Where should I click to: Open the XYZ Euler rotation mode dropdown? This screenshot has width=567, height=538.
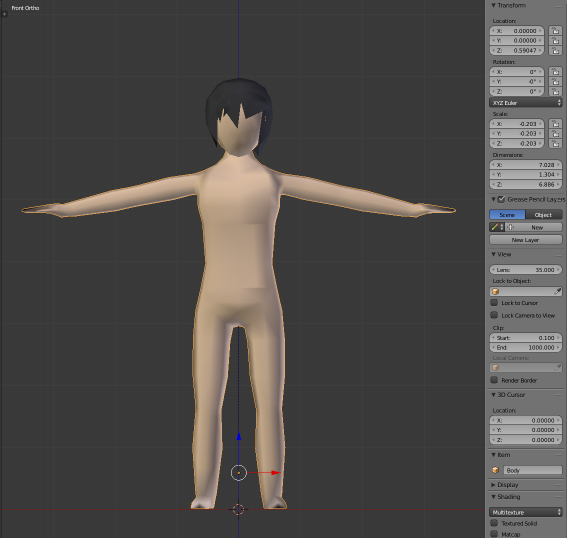(x=525, y=103)
